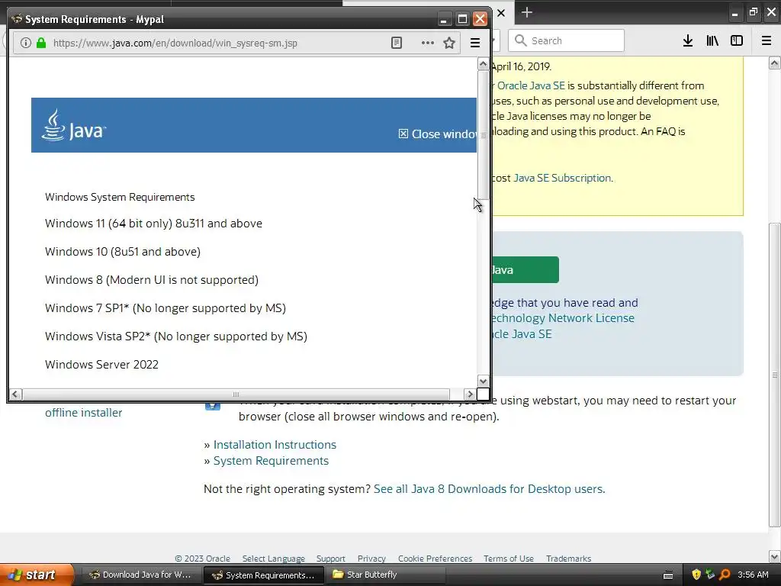Screen dimensions: 781x586
Task: Show site information icon in popup address bar
Action: (25, 43)
